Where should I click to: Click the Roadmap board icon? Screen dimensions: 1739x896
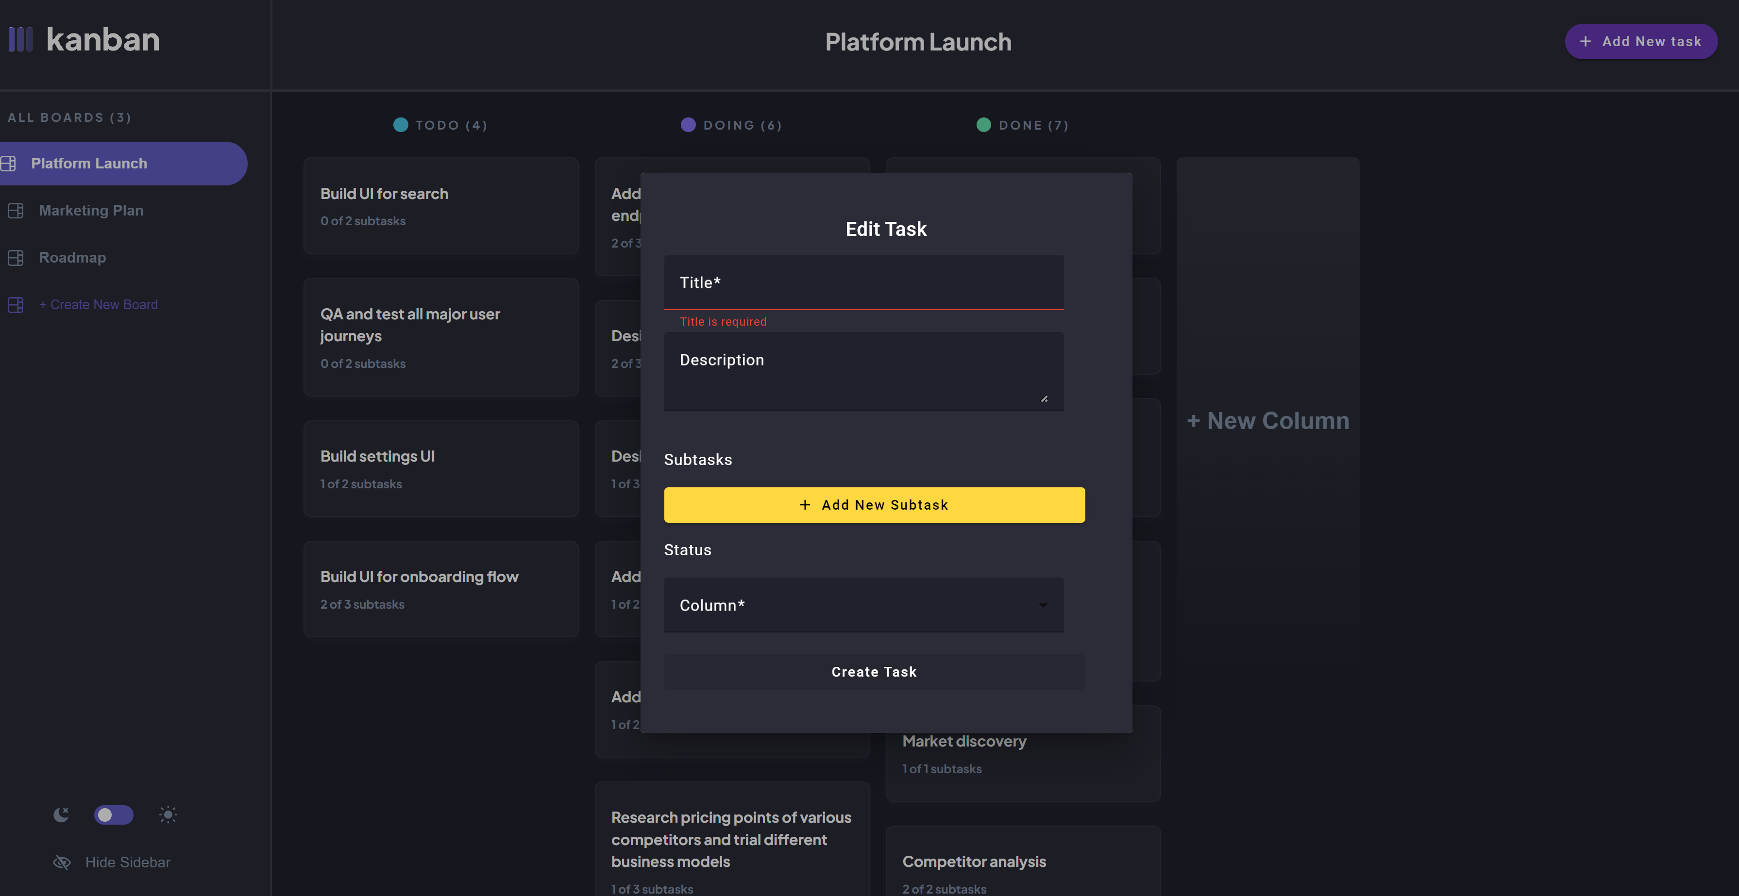pos(16,258)
